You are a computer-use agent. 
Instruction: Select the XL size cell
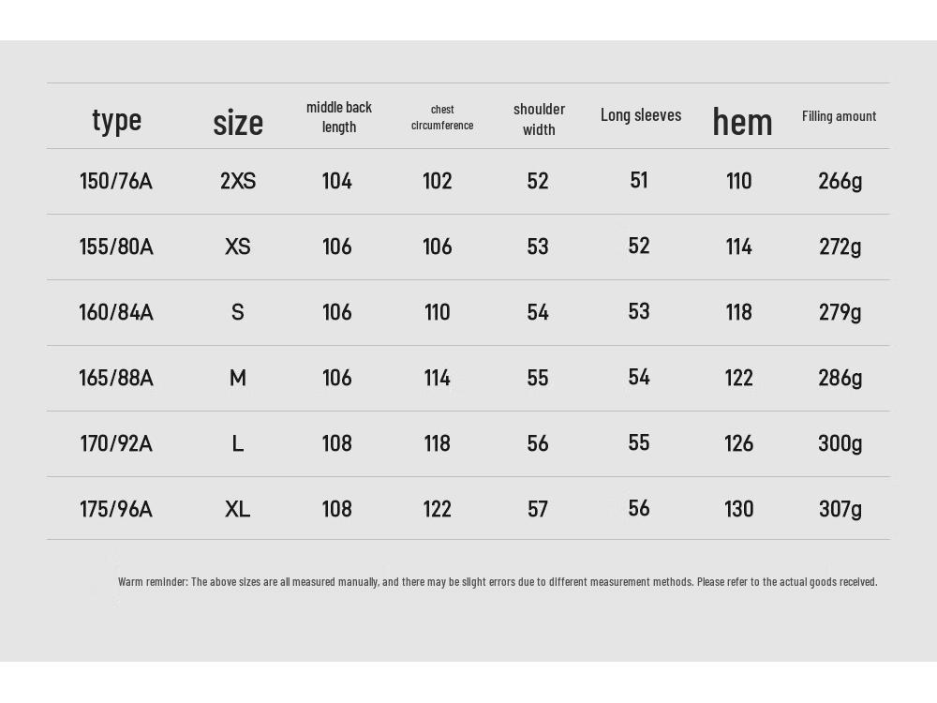[x=238, y=509]
